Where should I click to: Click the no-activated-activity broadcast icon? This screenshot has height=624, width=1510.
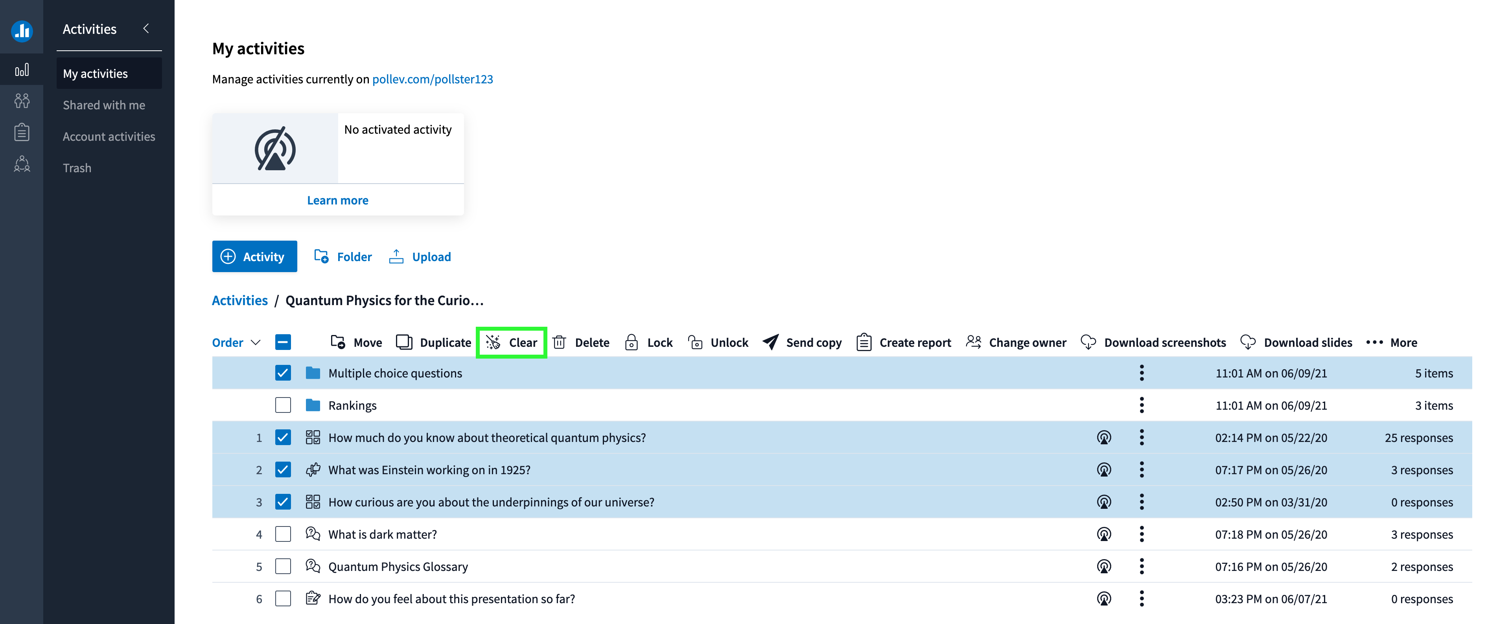pos(275,149)
